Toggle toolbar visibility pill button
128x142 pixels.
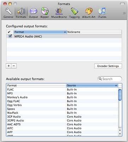tap(122, 4)
